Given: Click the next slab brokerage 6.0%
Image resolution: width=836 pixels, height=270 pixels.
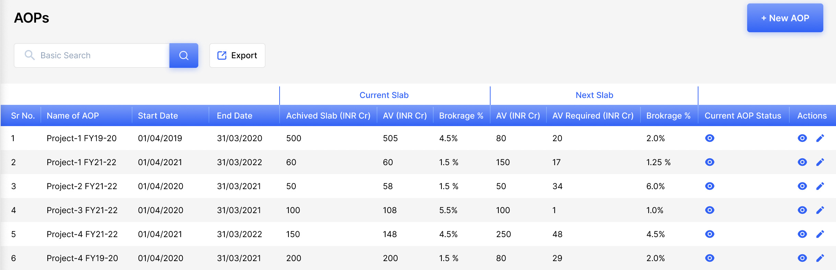Looking at the screenshot, I should point(656,186).
